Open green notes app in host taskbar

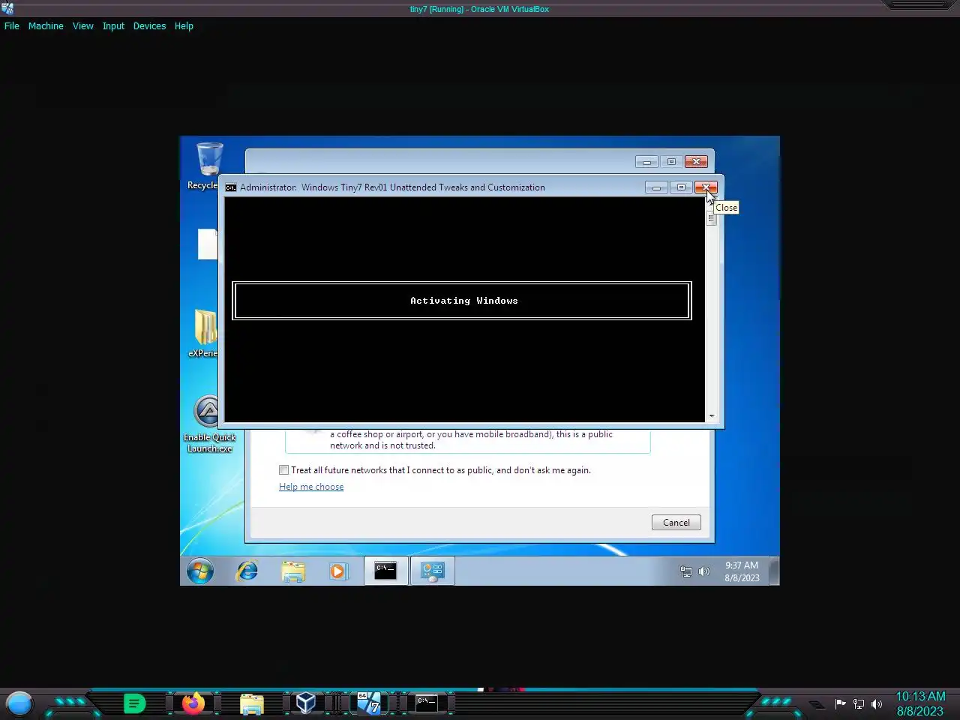134,703
